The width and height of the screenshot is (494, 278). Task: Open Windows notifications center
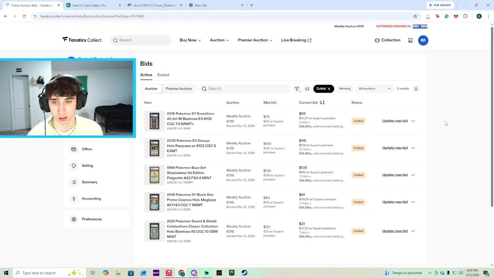[486, 273]
